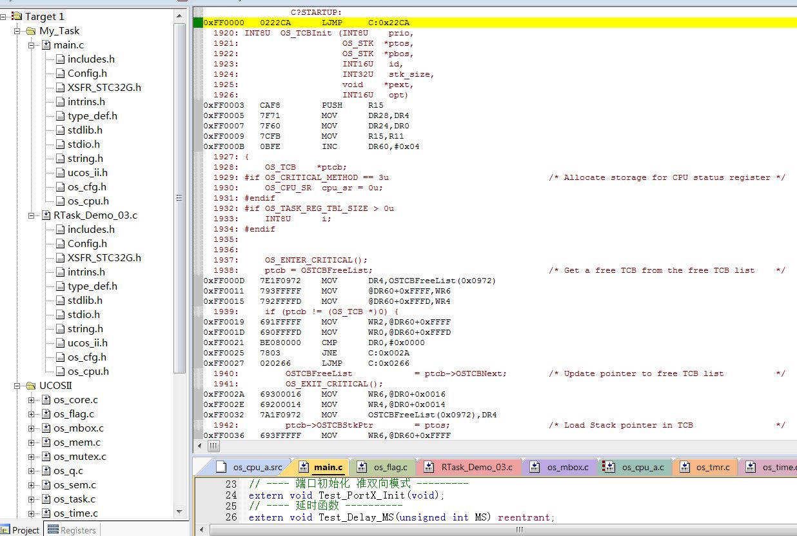Click the os_sem.c file icon

point(46,485)
